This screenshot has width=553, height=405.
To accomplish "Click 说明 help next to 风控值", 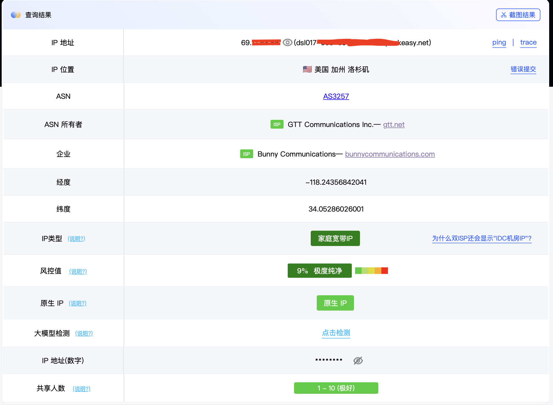I will (x=78, y=271).
